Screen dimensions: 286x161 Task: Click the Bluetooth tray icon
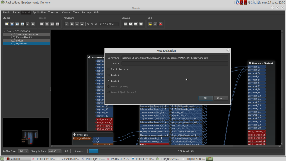(x=237, y=3)
